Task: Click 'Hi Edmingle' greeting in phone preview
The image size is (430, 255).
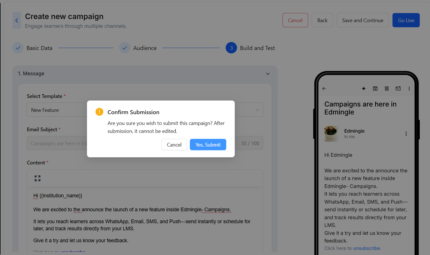Action: (338, 155)
